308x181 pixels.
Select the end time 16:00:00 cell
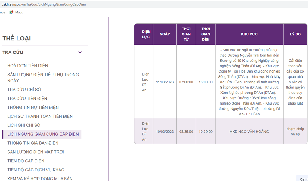206,82
